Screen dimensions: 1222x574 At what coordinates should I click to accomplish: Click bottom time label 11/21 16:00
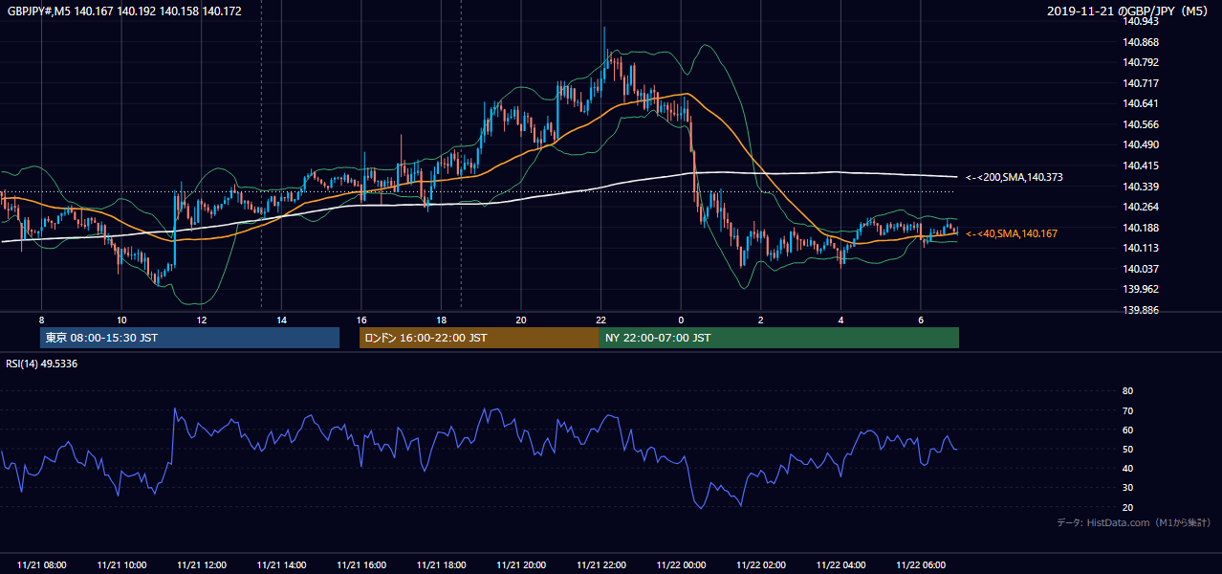point(361,564)
